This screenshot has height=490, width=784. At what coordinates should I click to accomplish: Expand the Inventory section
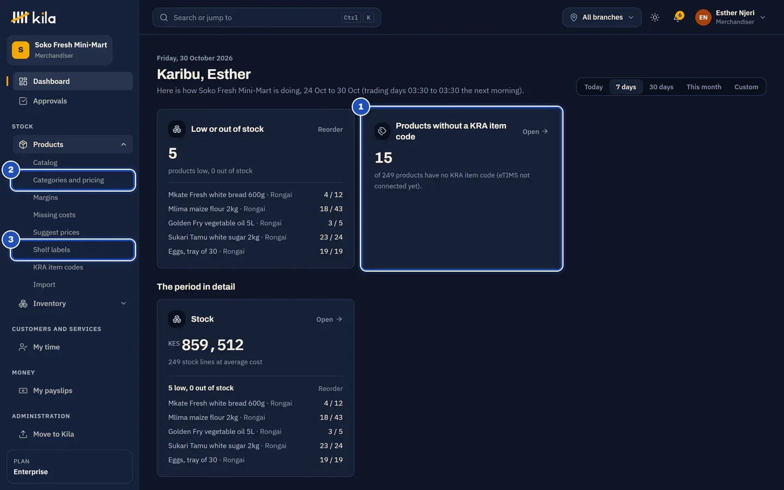tap(73, 303)
